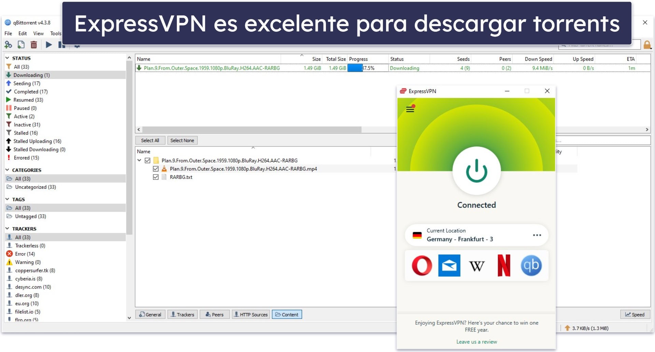Open the Edit menu
The width and height of the screenshot is (655, 352).
(x=23, y=33)
